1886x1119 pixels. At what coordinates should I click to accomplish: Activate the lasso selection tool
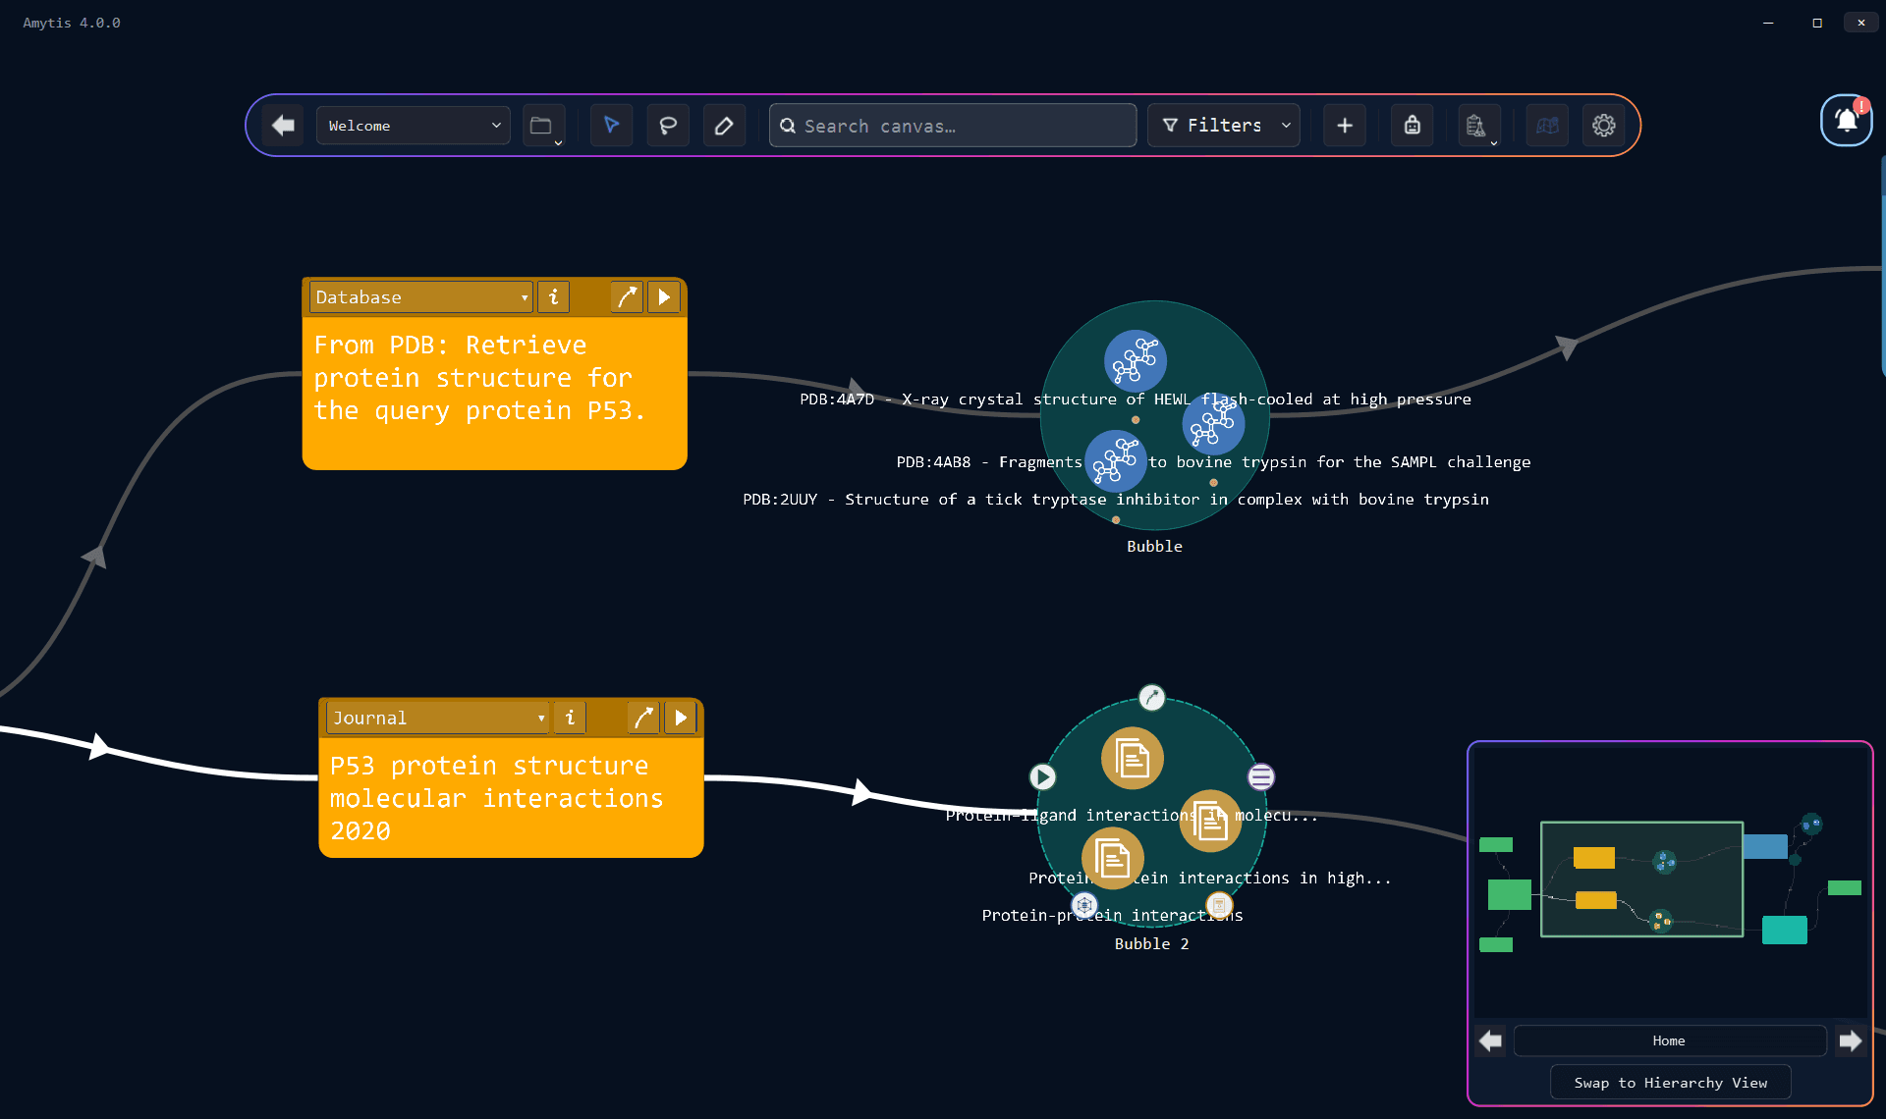[x=668, y=126]
